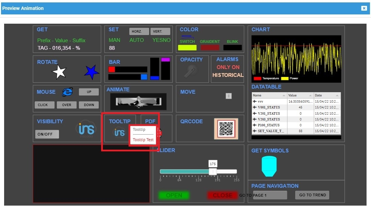Click the green OPEN indicator
The height and width of the screenshot is (208, 371).
pos(174,195)
